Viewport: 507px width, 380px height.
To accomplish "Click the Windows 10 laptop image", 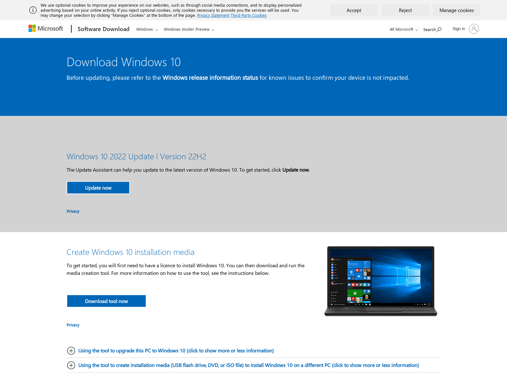I will point(381,281).
